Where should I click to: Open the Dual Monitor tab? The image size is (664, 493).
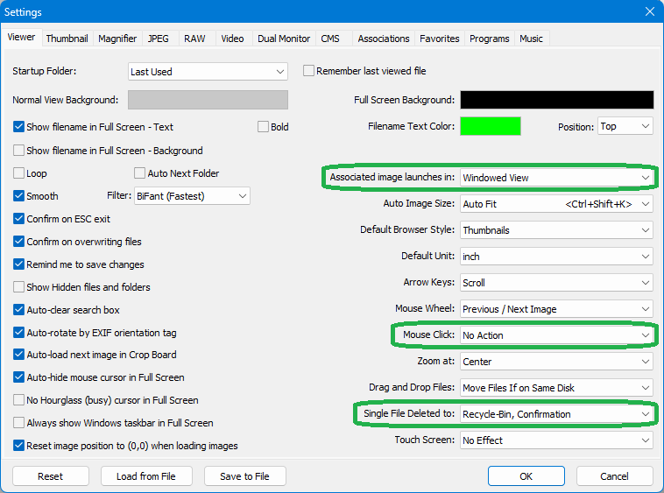[284, 39]
